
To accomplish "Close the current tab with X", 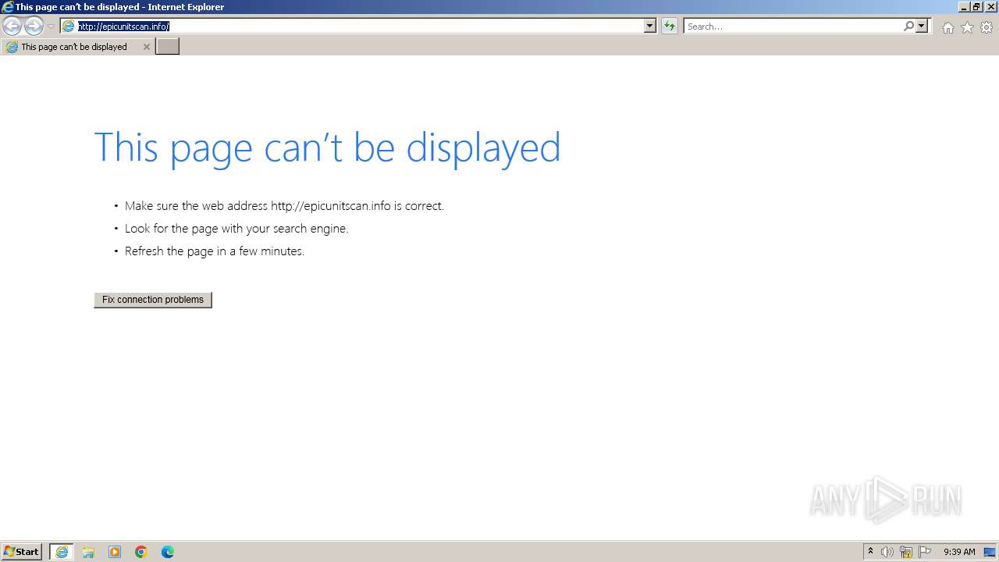I will tap(146, 47).
